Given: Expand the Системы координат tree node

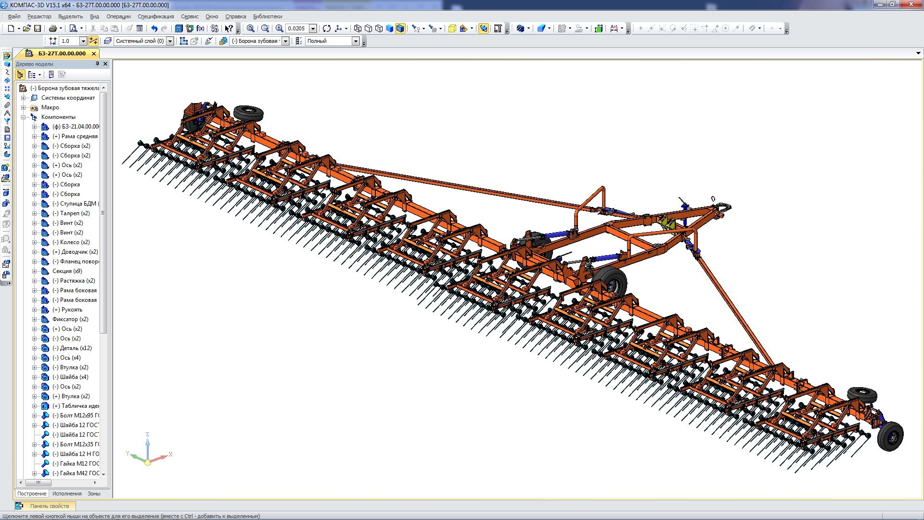Looking at the screenshot, I should [23, 98].
